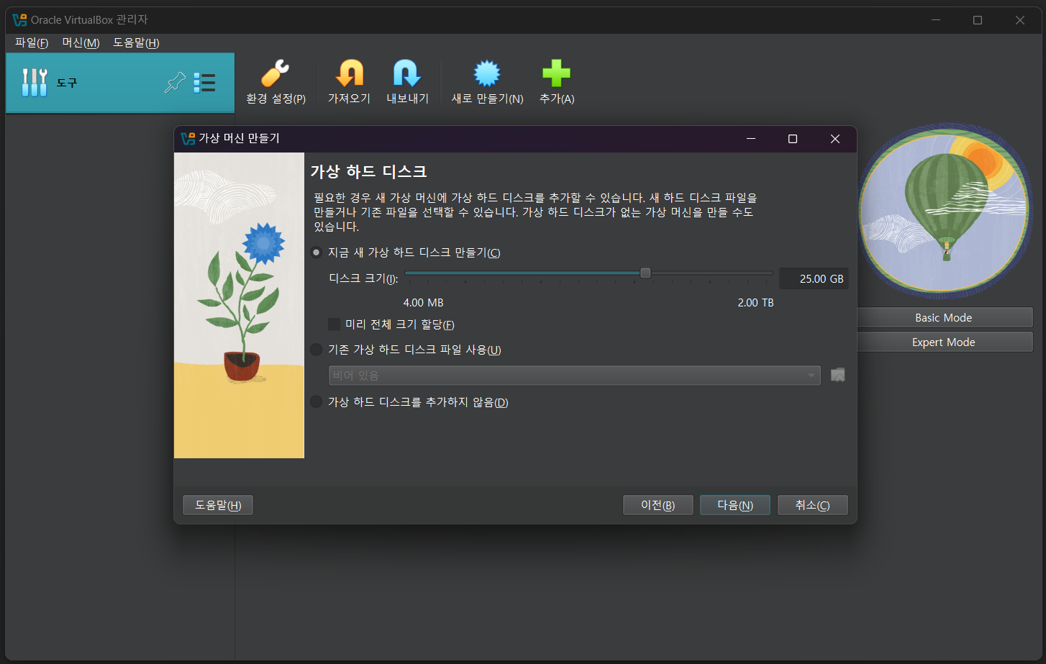1046x664 pixels.
Task: Open the 파일(F) menu
Action: click(32, 43)
